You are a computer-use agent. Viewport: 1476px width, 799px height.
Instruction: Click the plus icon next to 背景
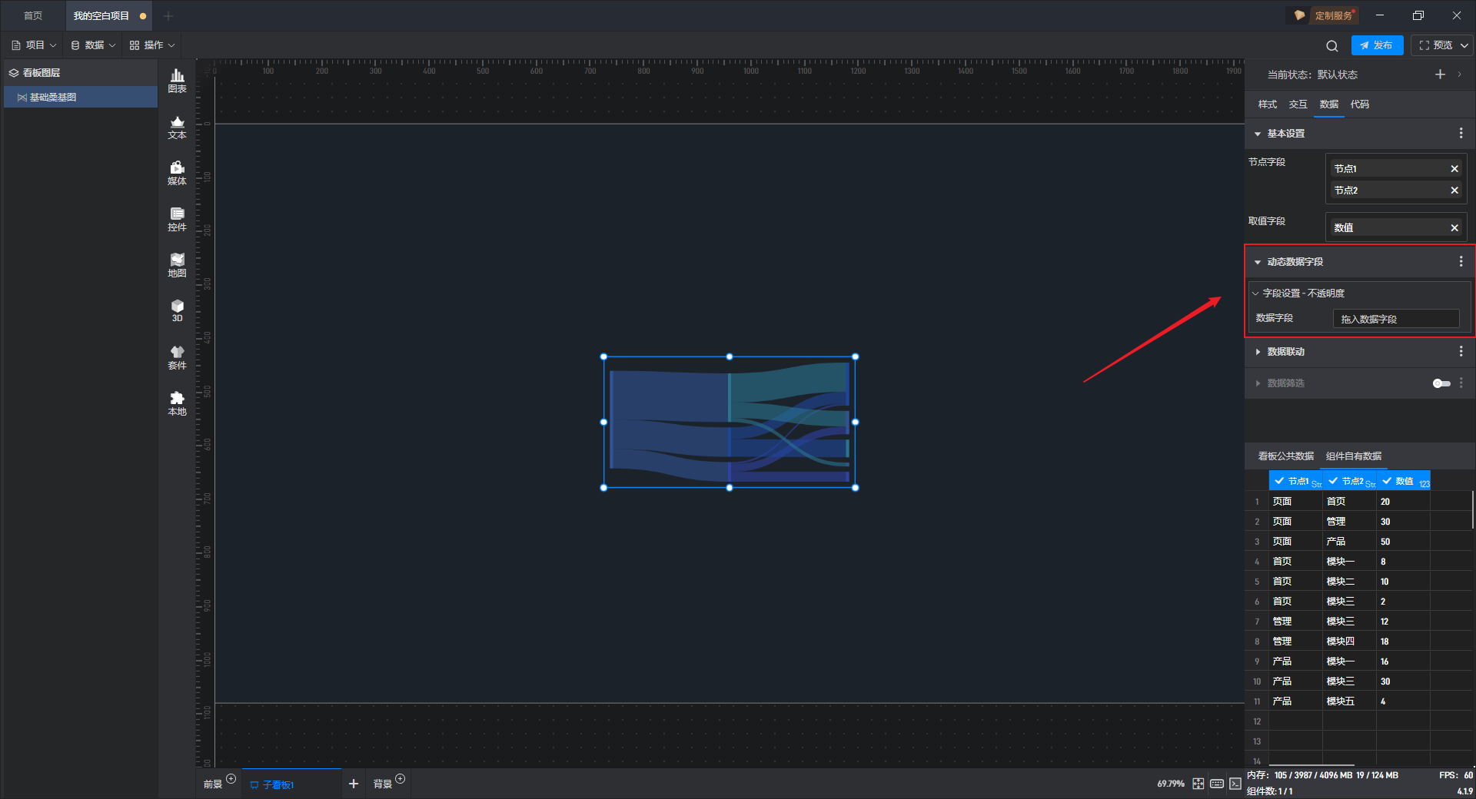click(400, 779)
